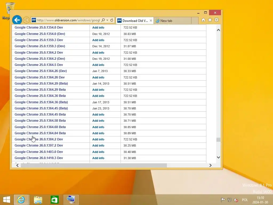273x205 pixels.
Task: Open Google Chrome 26.0.1384.2 Dev link
Action: tap(39, 139)
